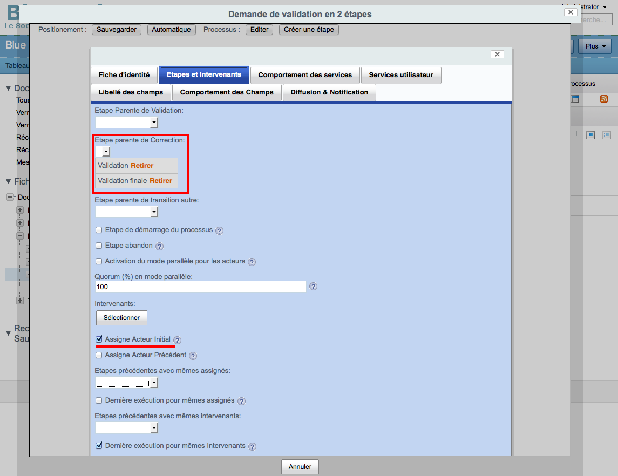The height and width of the screenshot is (476, 618).
Task: Uncheck Assigne Acteur Initial
Action: point(99,339)
